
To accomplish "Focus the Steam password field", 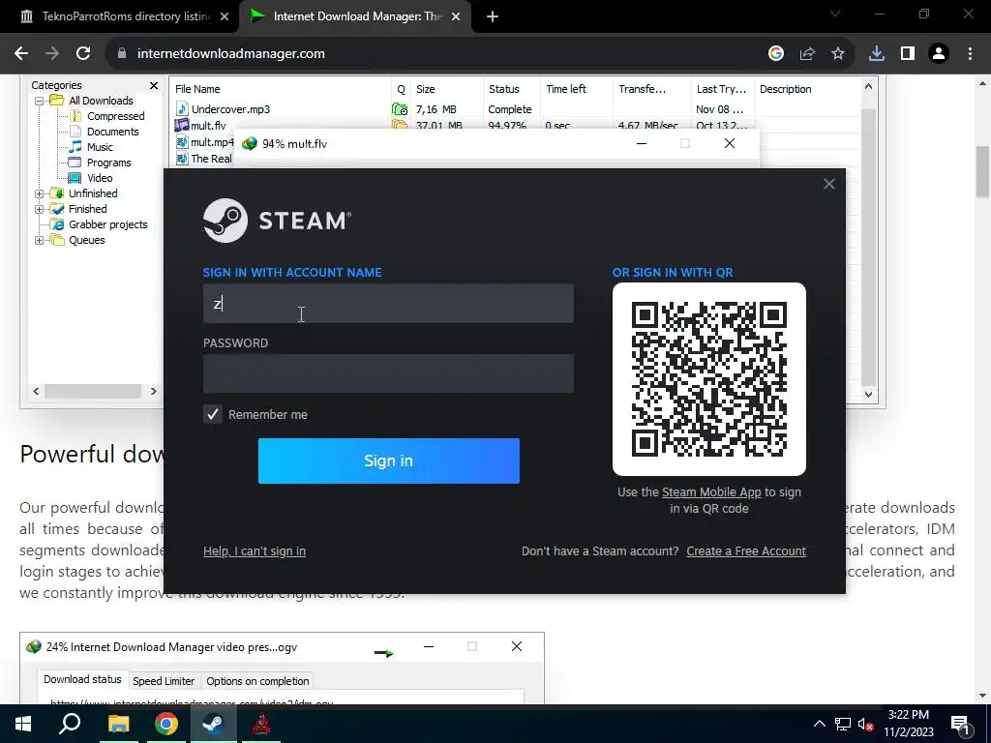I will click(388, 373).
